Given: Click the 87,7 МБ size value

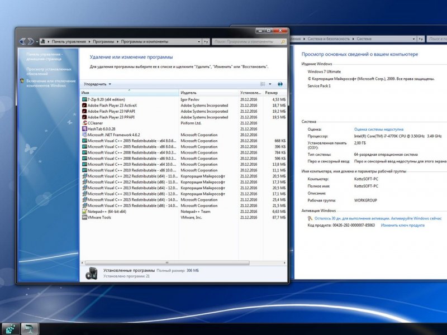Looking at the screenshot, I should click(279, 217).
